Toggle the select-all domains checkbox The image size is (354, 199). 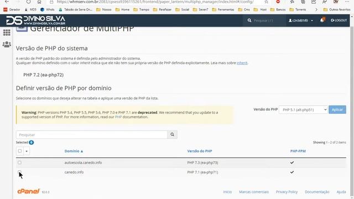20,151
